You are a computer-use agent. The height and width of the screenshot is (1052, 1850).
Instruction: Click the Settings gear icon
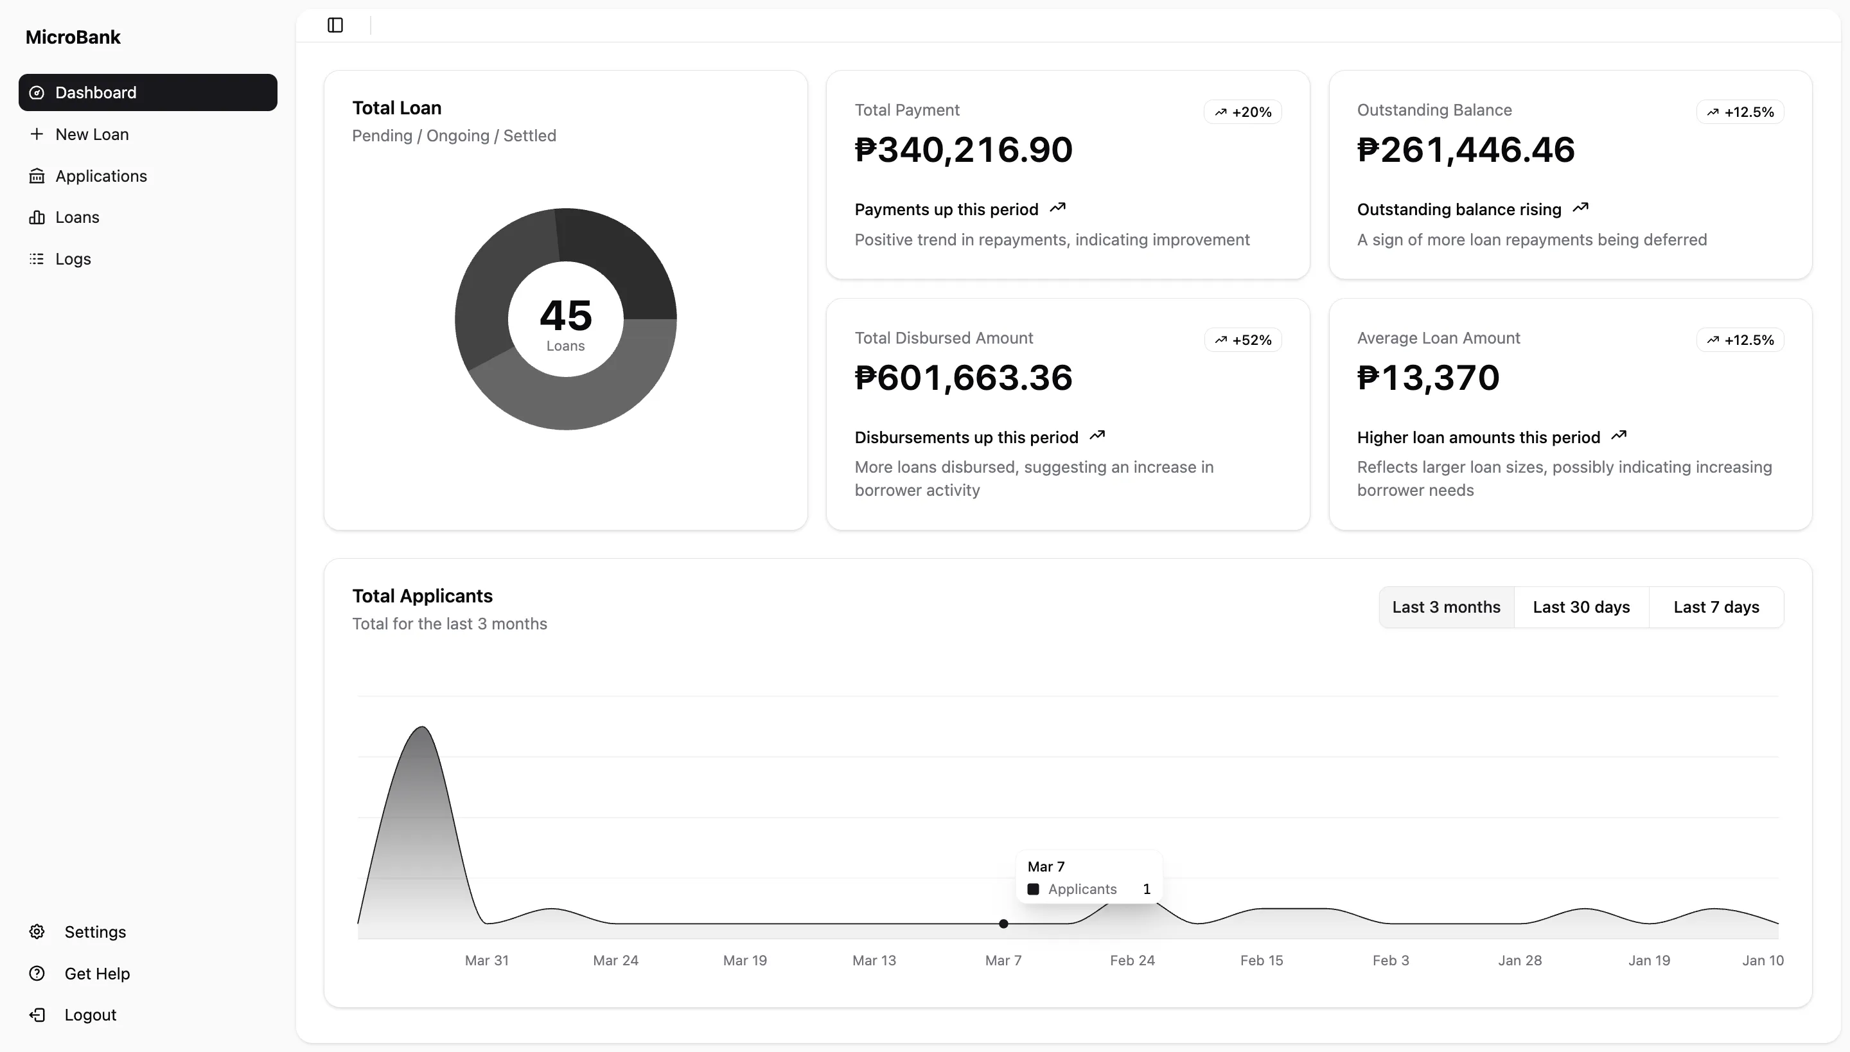[37, 931]
